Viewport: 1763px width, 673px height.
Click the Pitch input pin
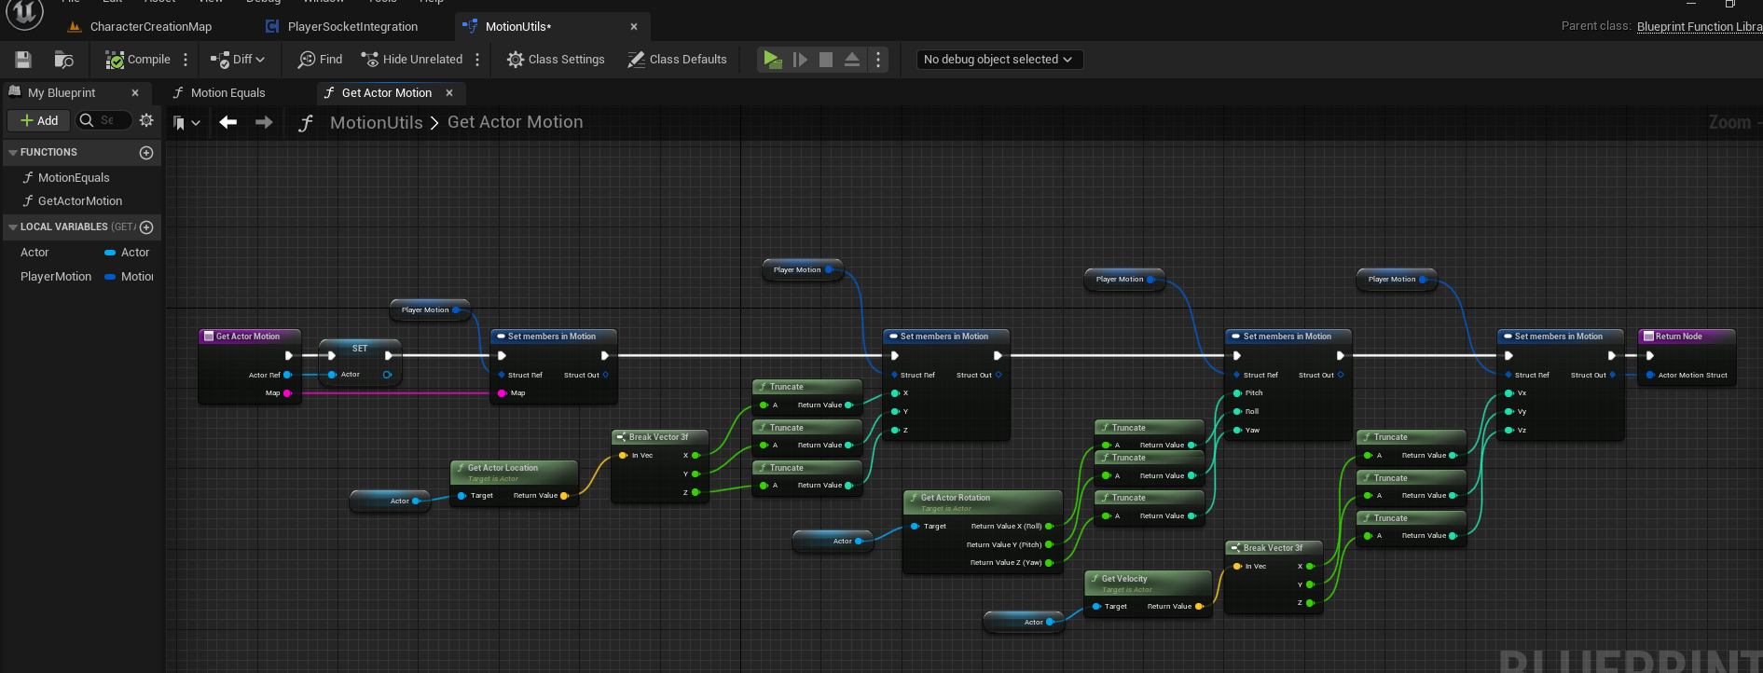[x=1238, y=393]
